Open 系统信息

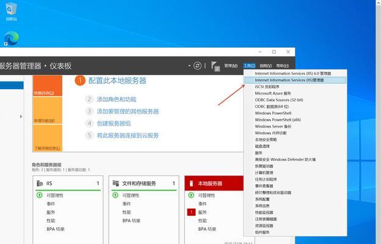pyautogui.click(x=296, y=206)
